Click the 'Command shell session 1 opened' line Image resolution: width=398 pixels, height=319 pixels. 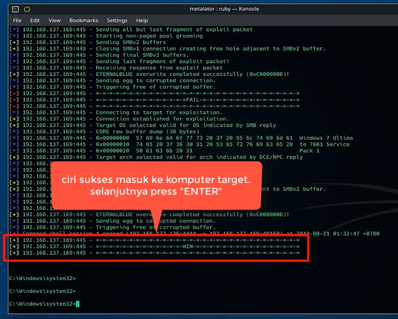pos(195,234)
